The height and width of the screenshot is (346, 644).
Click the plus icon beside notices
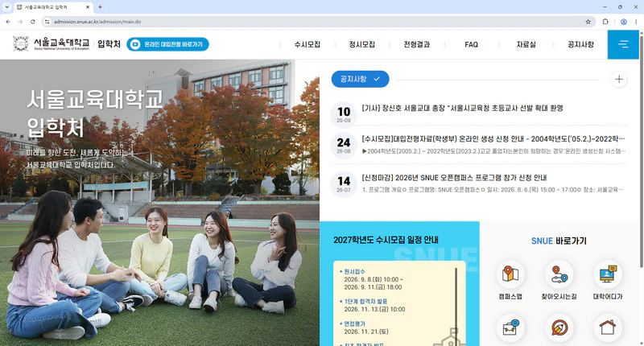pyautogui.click(x=619, y=79)
